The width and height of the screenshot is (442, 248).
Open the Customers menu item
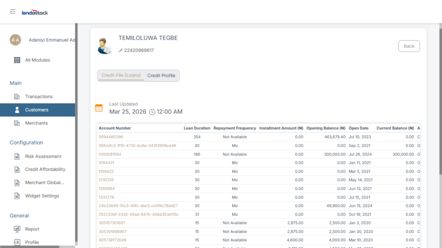pyautogui.click(x=37, y=110)
